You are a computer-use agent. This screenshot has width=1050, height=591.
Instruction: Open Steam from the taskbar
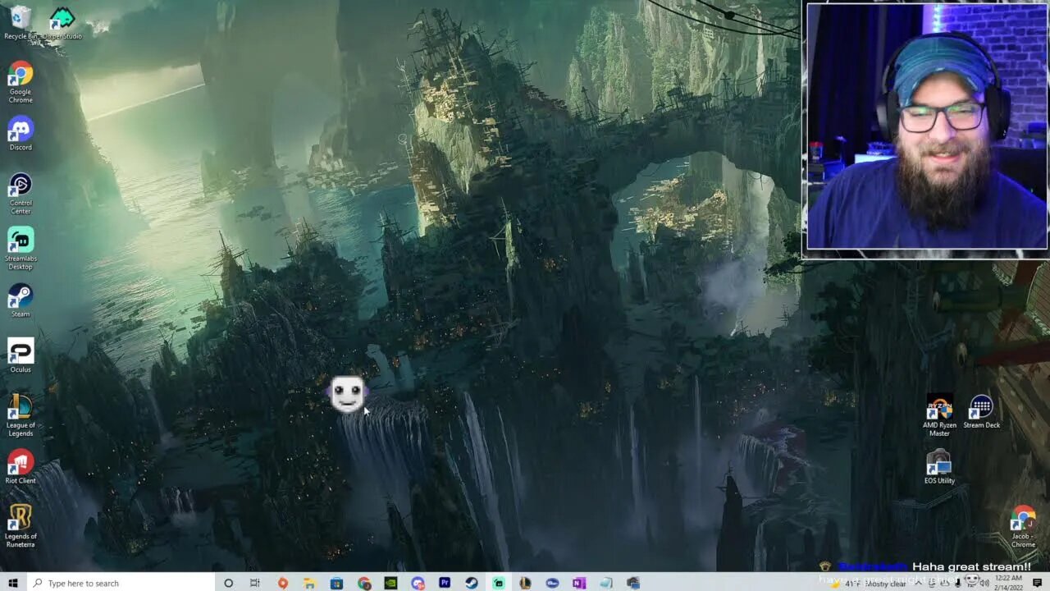point(472,583)
